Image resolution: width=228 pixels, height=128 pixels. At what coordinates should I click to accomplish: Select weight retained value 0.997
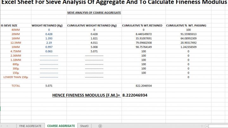pos(49,47)
